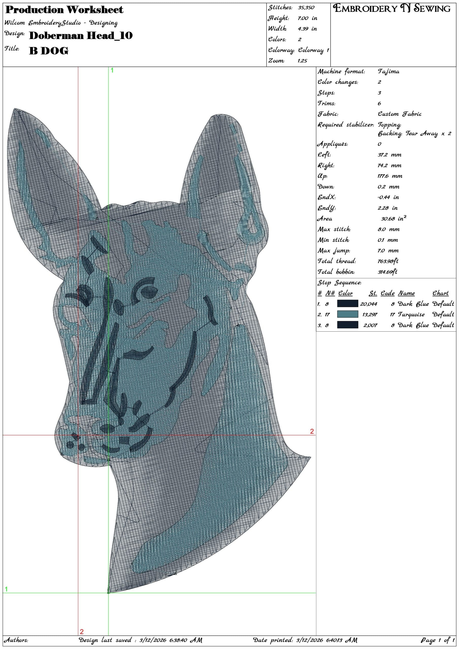The height and width of the screenshot is (649, 459).
Task: Click the left value '37.2 mm'
Action: coord(390,155)
